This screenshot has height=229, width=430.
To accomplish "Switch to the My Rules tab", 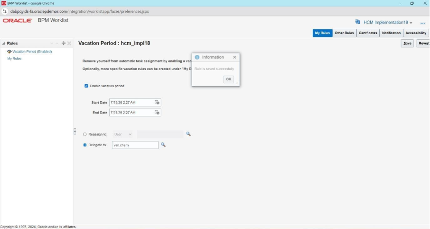I will coord(322,33).
